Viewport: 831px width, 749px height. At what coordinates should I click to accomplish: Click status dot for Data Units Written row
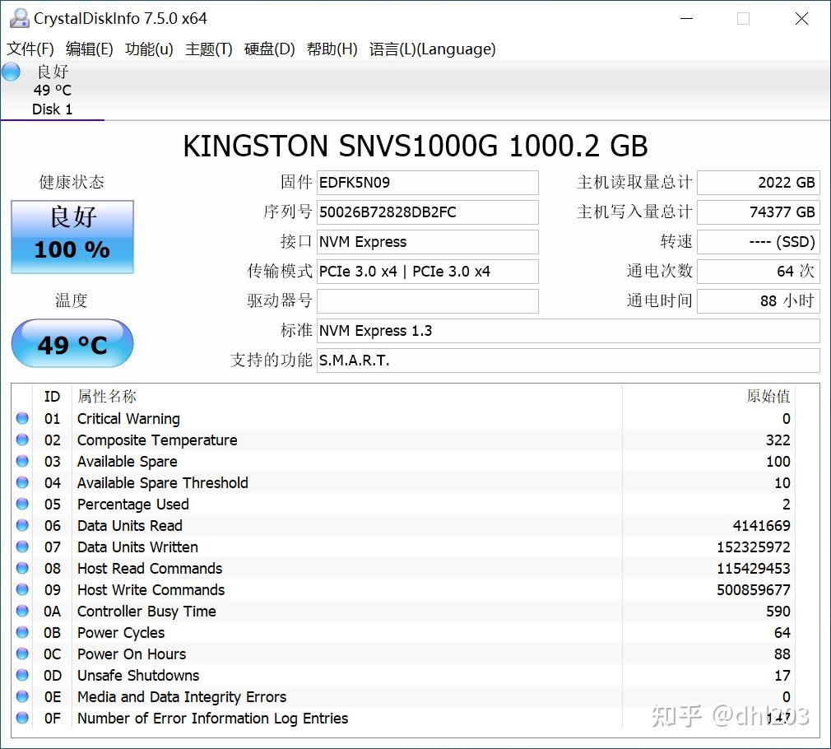point(22,547)
